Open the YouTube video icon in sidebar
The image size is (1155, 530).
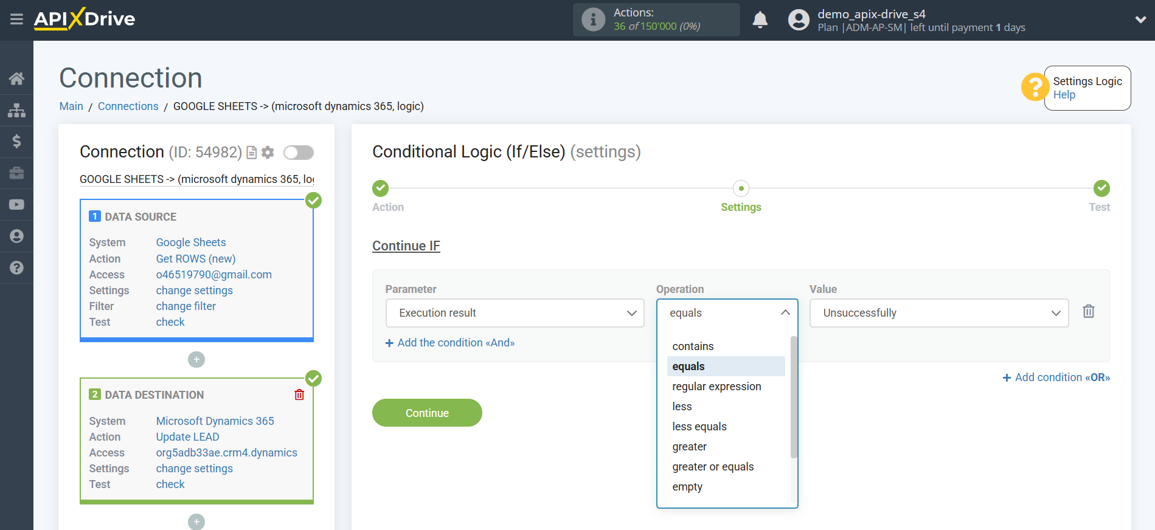click(16, 205)
